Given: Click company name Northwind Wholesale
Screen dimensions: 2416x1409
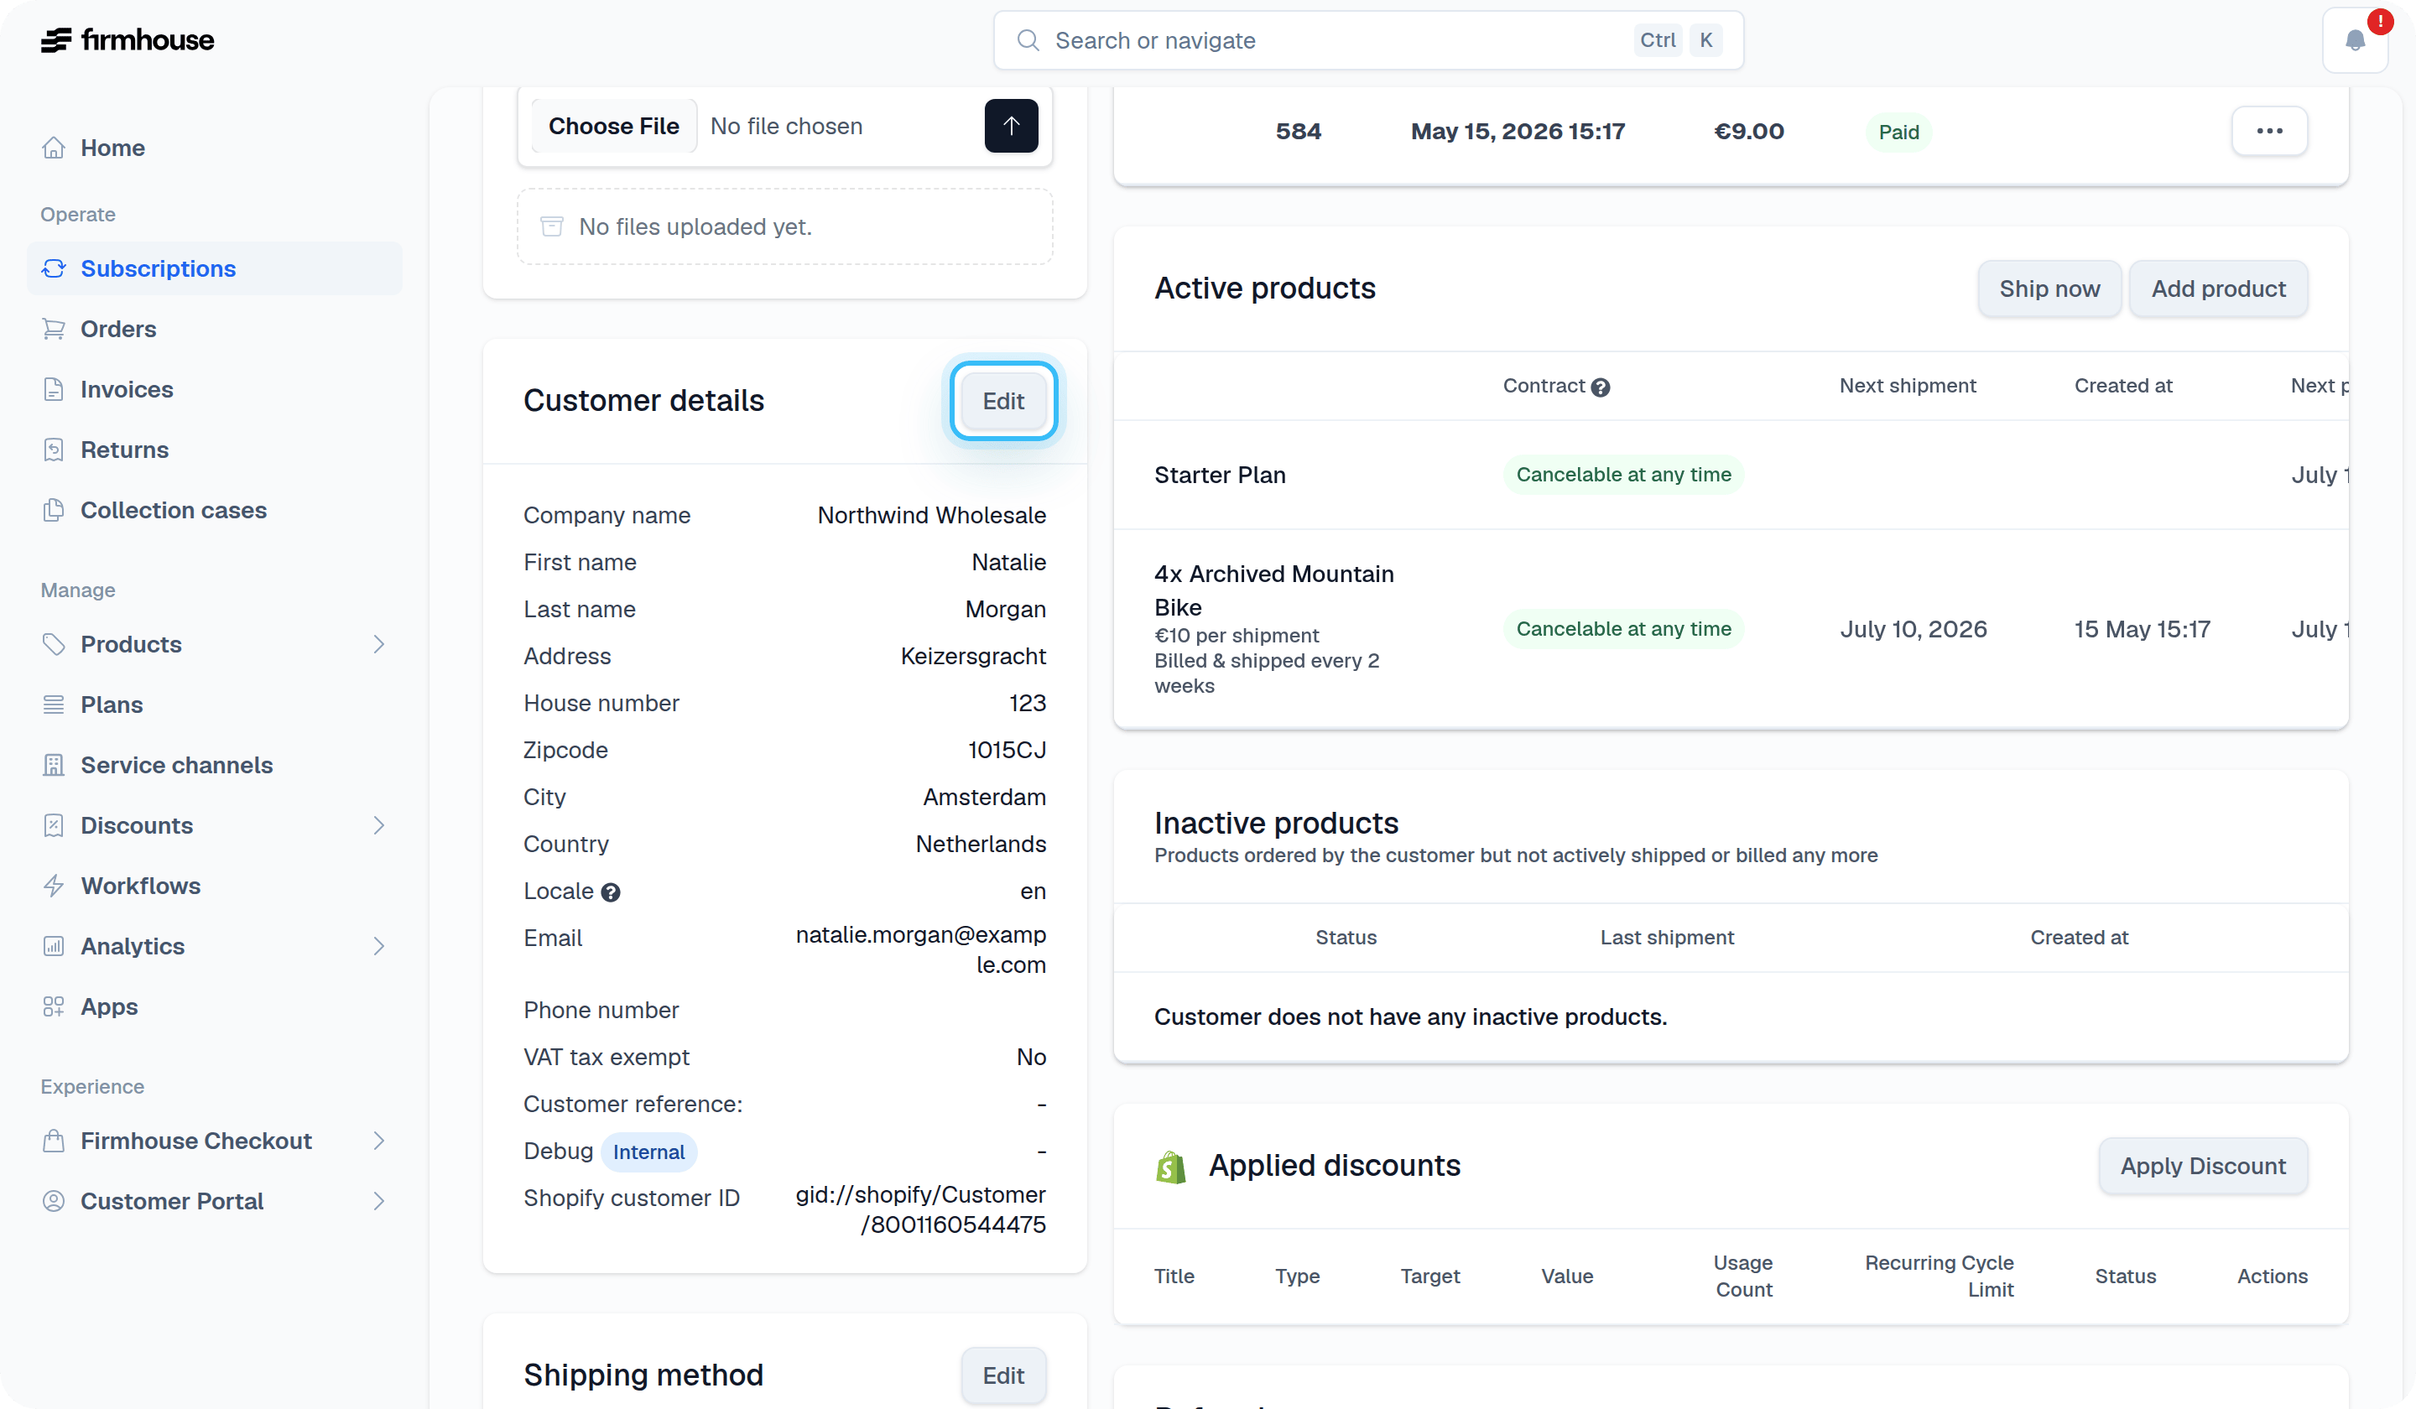Looking at the screenshot, I should [931, 515].
